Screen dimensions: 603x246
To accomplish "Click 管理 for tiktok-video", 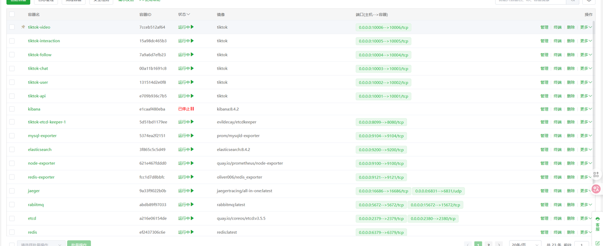I will [545, 27].
